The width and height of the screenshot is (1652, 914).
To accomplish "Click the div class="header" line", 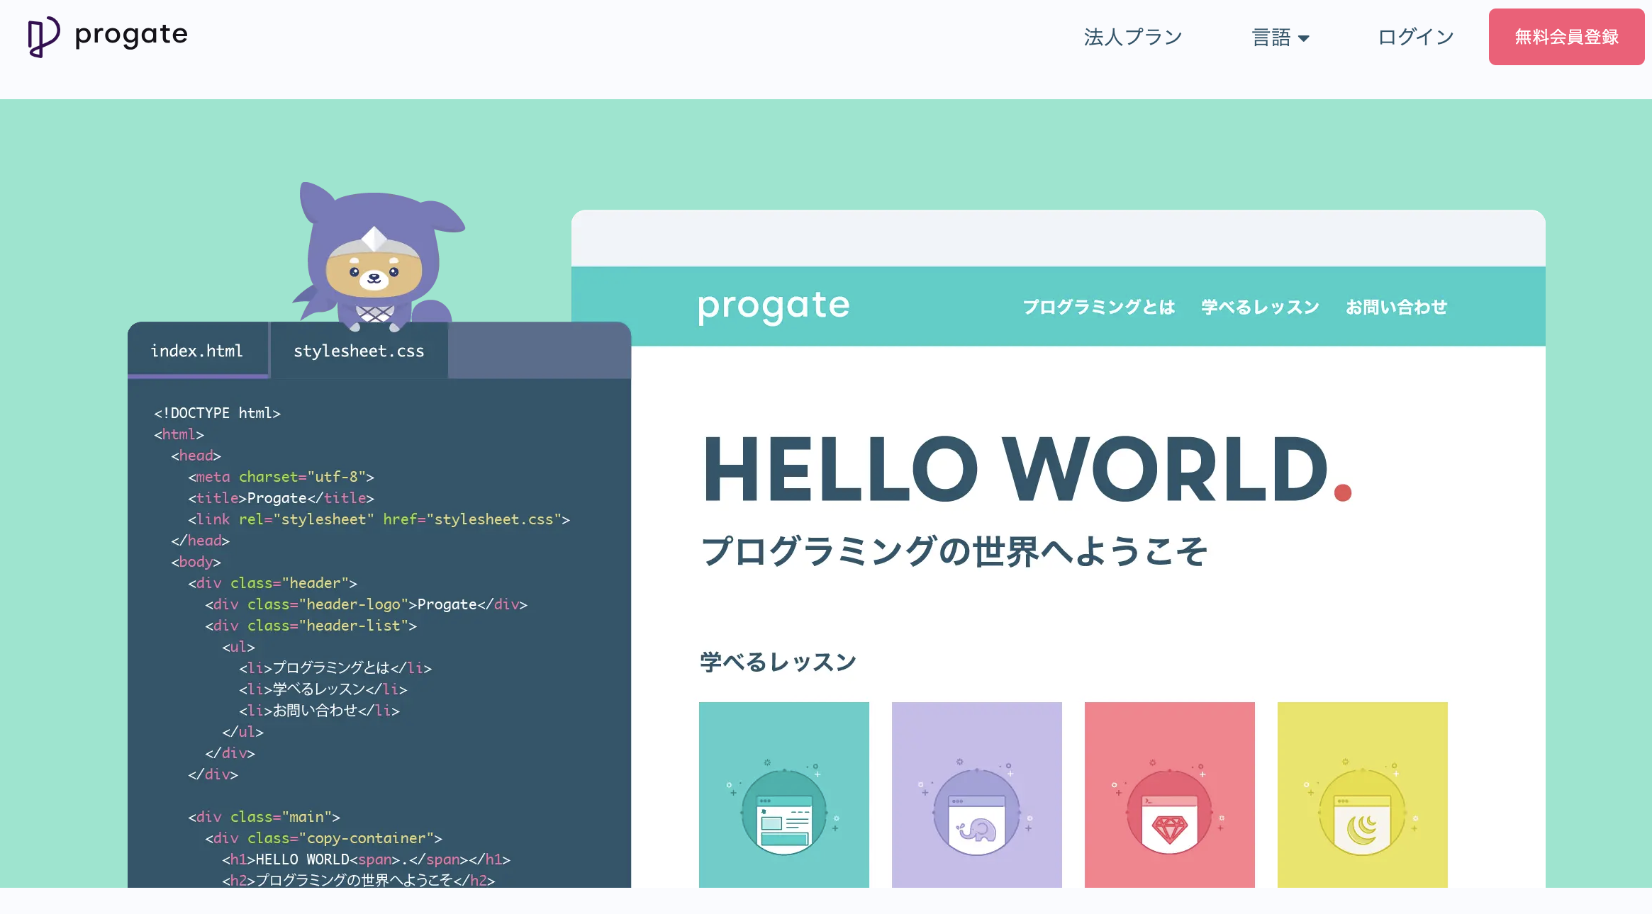I will pos(272,583).
